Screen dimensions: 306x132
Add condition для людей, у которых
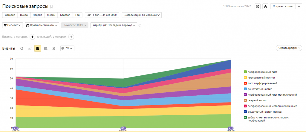(x=71, y=37)
